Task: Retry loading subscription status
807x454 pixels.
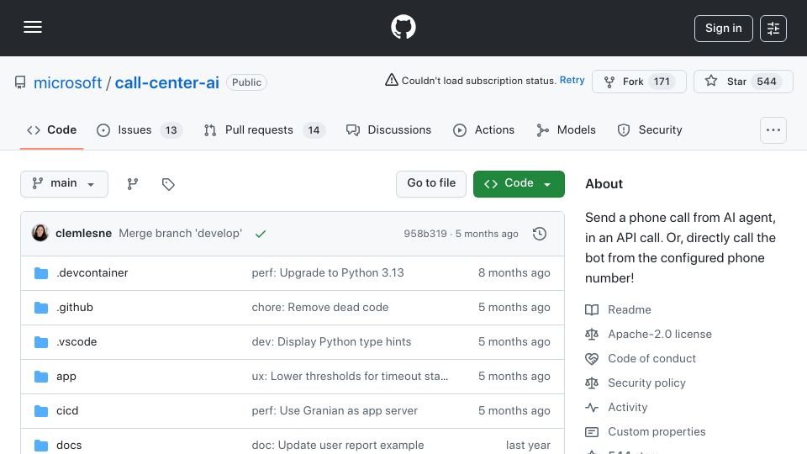Action: point(572,81)
